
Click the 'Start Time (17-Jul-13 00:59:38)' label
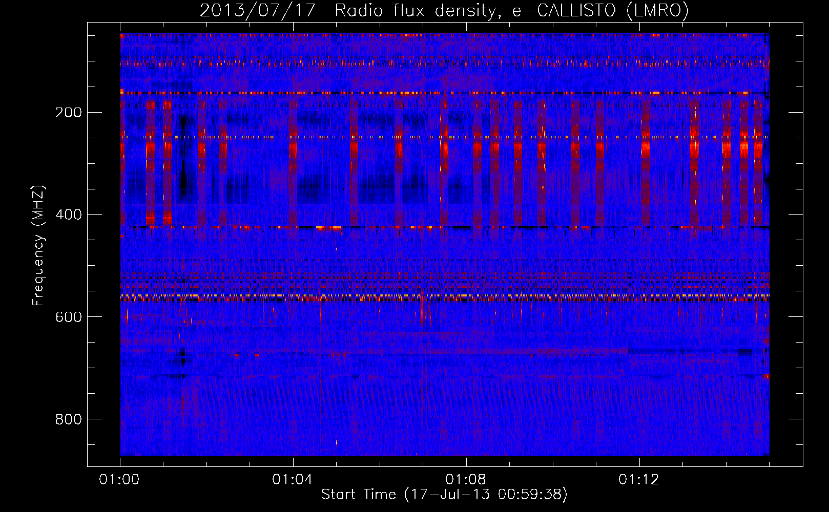pos(444,495)
